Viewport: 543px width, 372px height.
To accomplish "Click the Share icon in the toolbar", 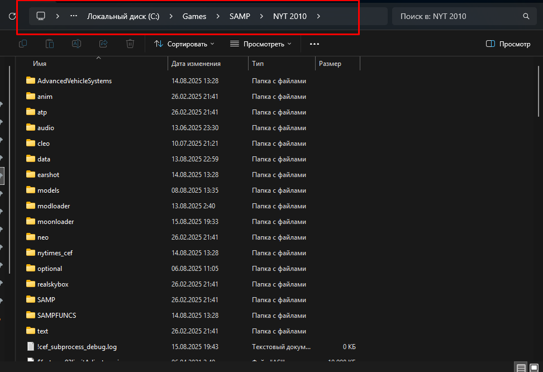I will [x=103, y=44].
